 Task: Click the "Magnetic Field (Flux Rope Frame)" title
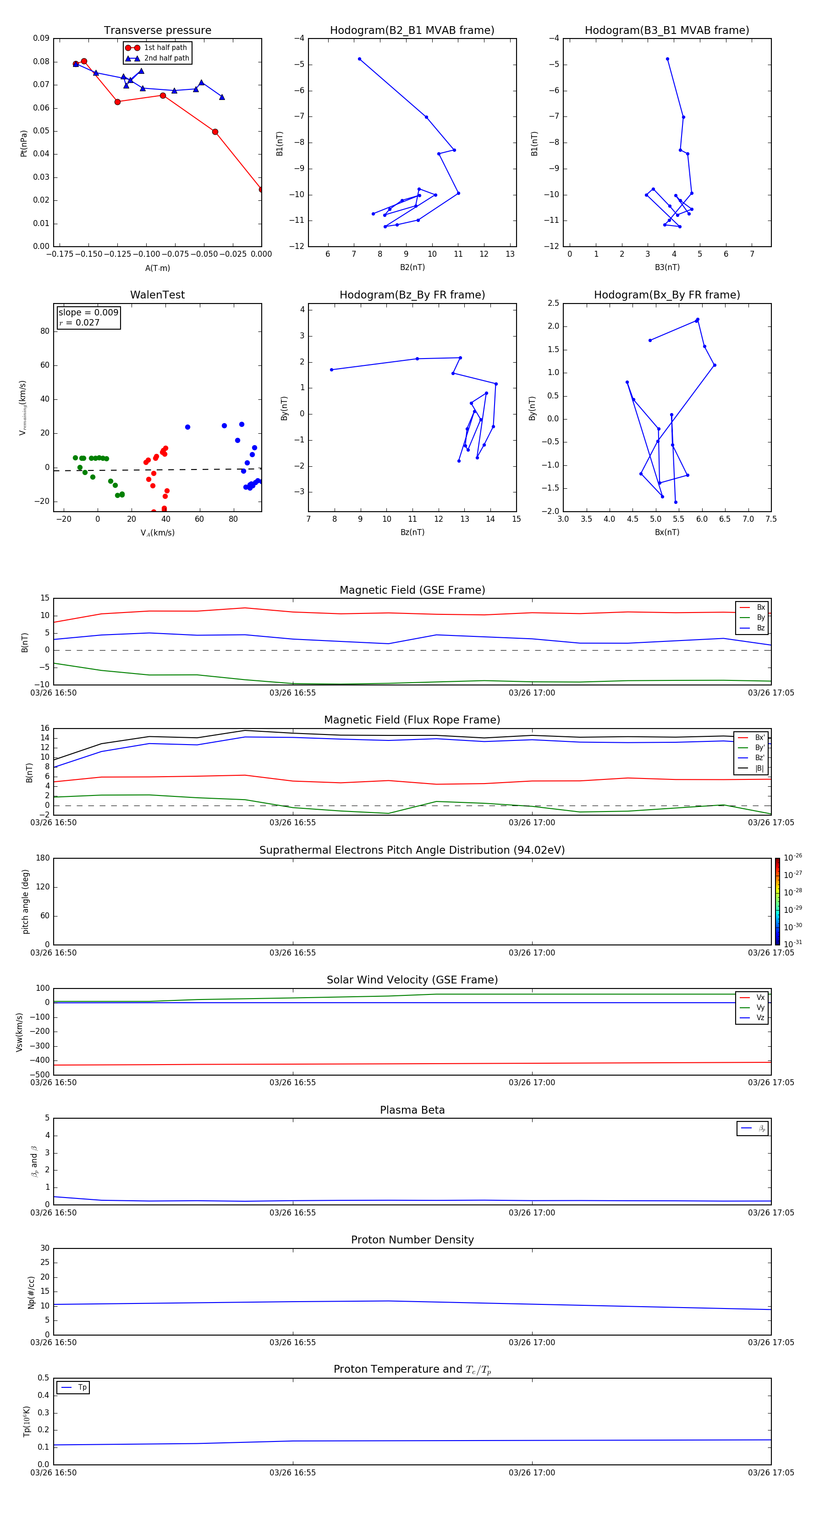[412, 720]
